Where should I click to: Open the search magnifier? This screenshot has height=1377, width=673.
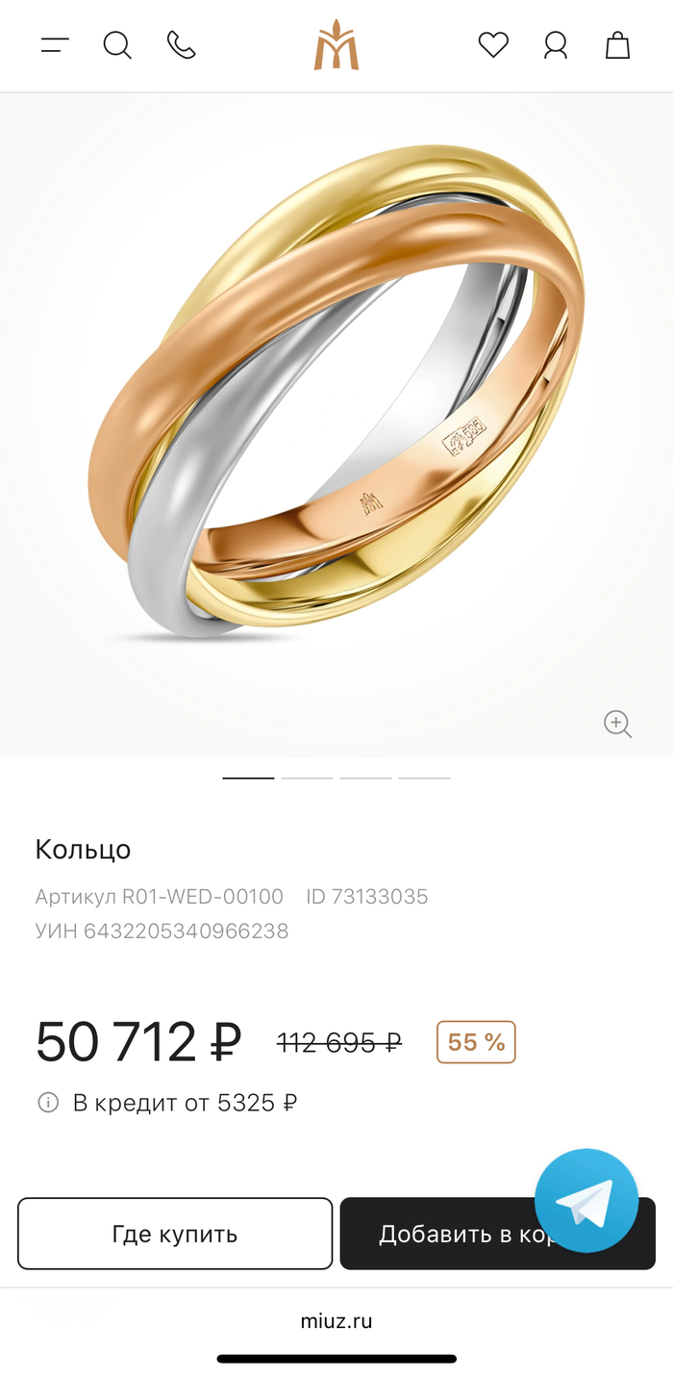[117, 45]
